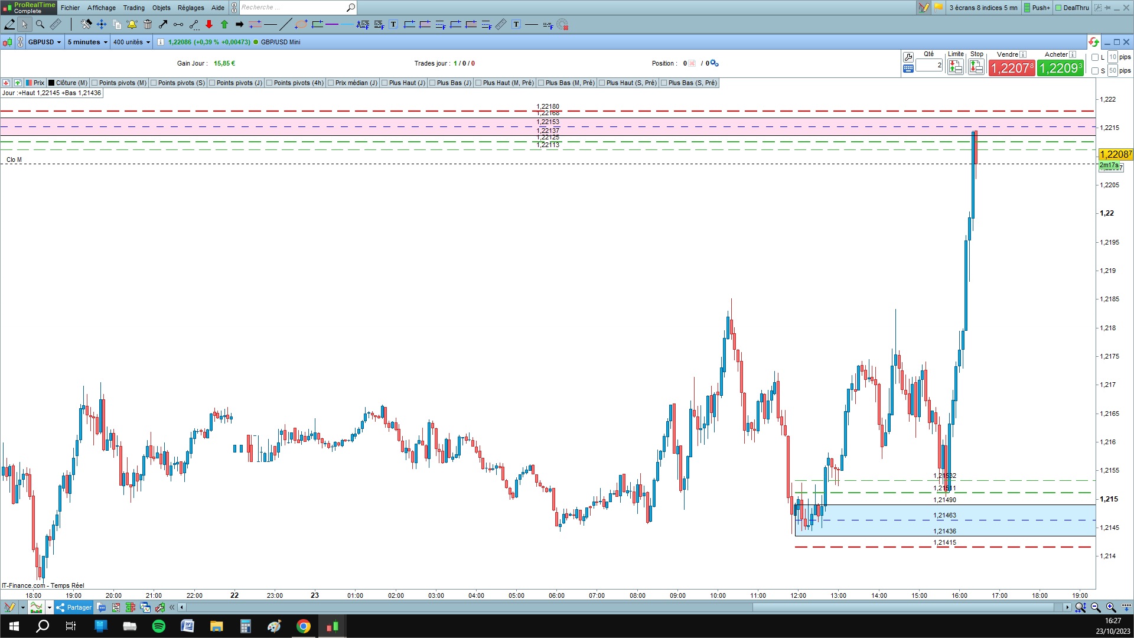This screenshot has width=1134, height=638.
Task: Open the 400 unités dropdown
Action: tap(131, 42)
